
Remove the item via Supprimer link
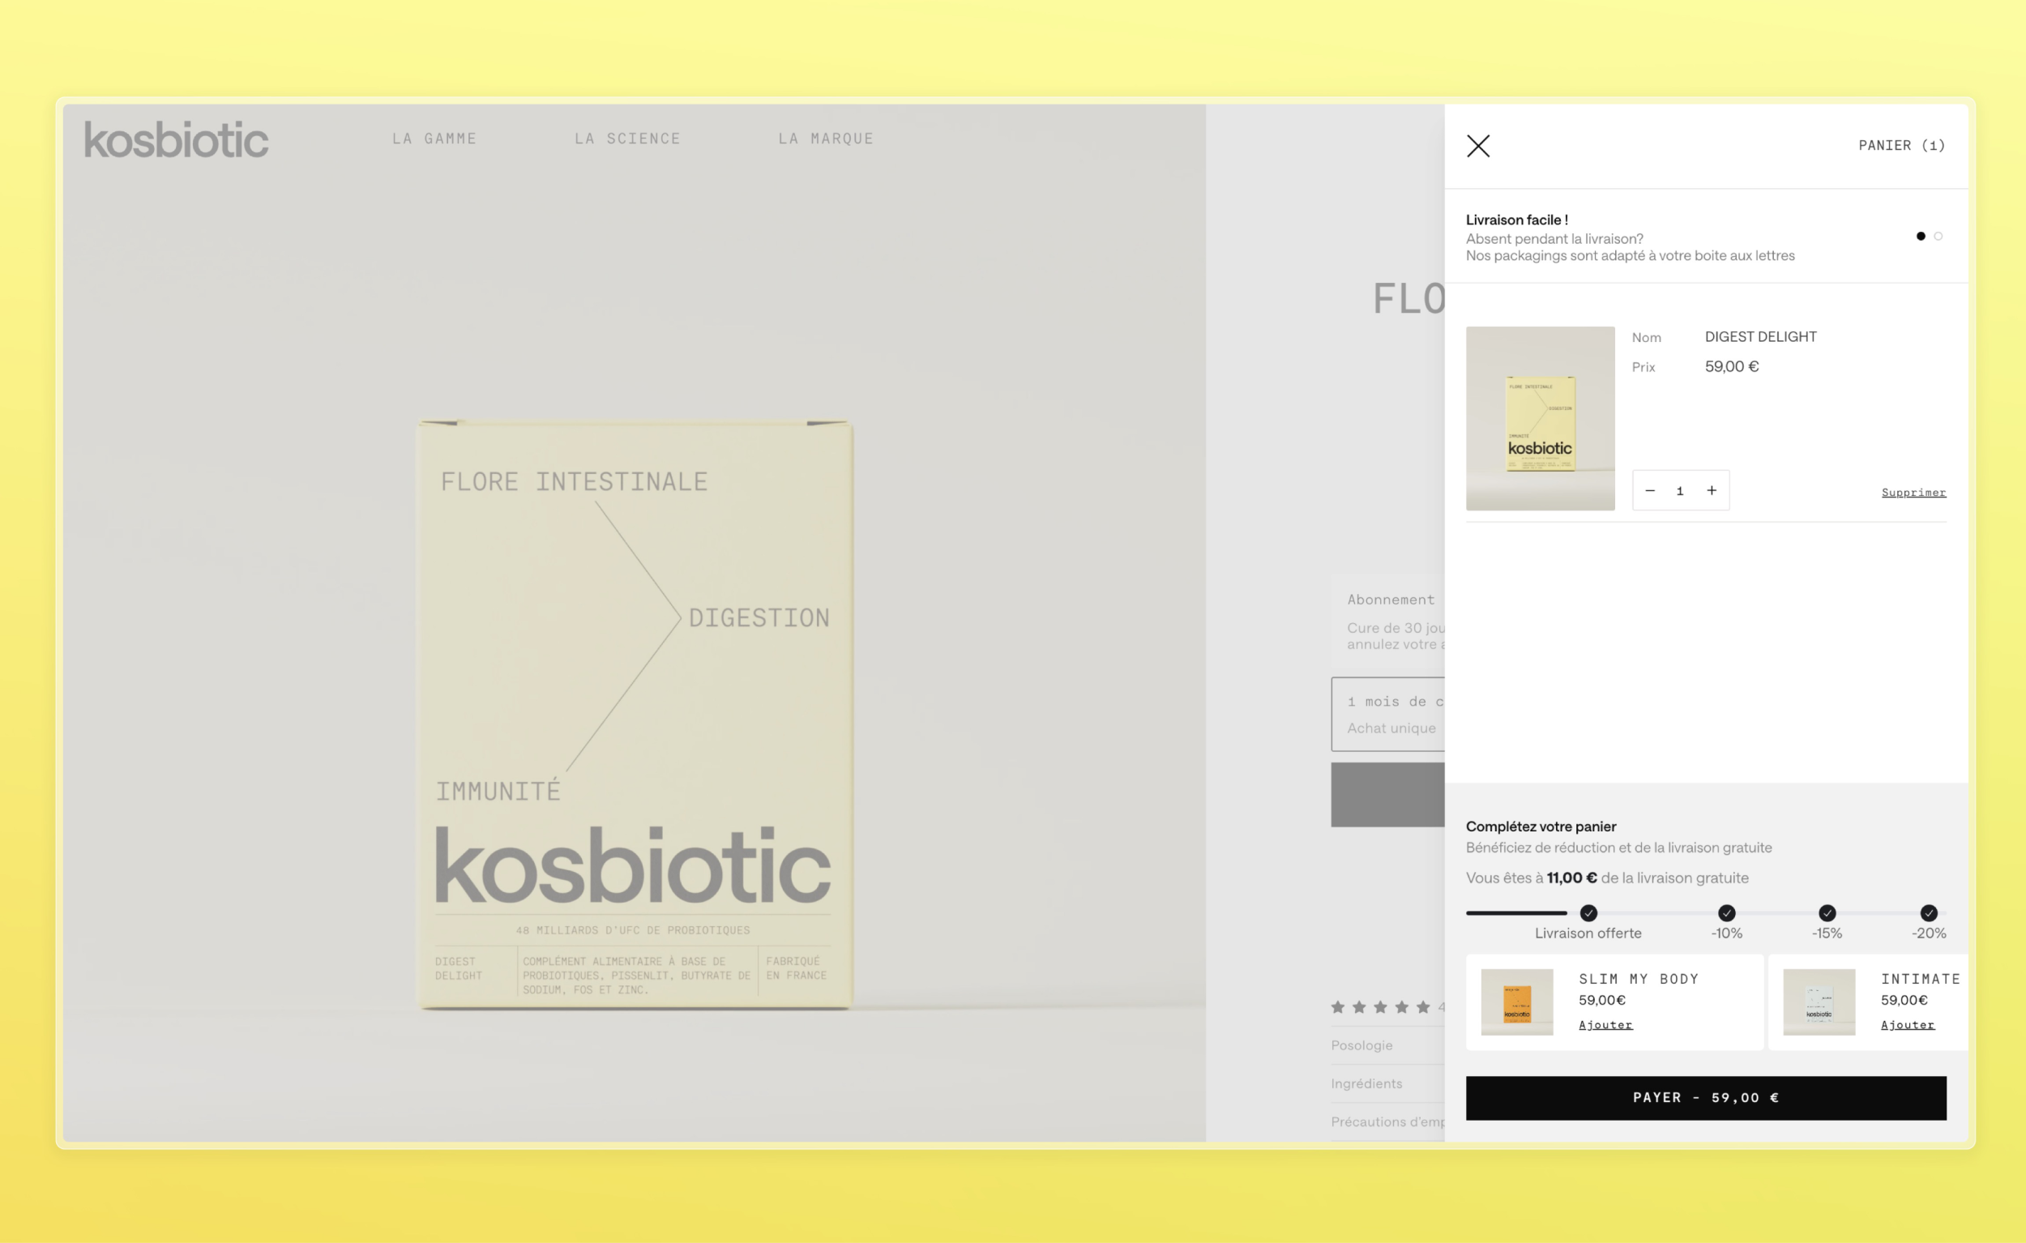1913,493
